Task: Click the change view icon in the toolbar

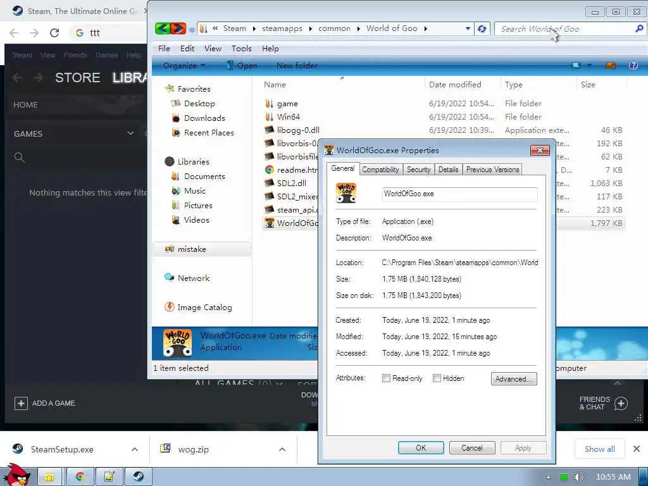Action: coord(576,65)
